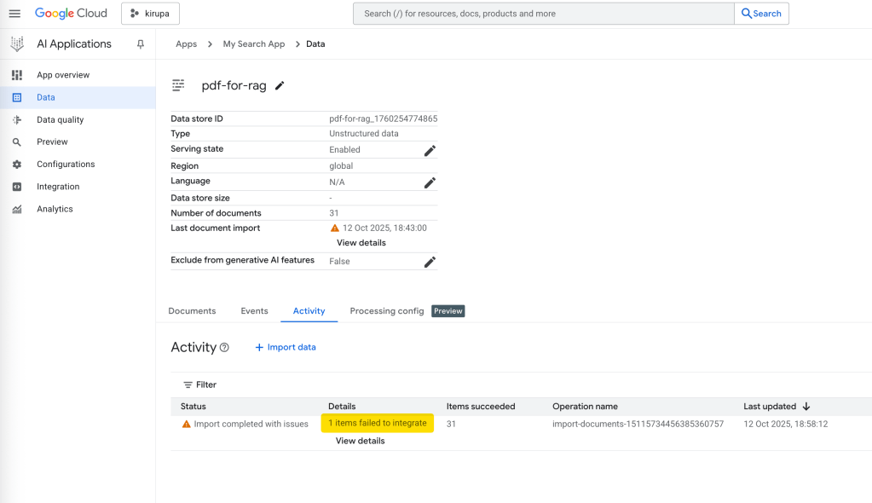Edit the Language setting
This screenshot has width=872, height=503.
430,182
